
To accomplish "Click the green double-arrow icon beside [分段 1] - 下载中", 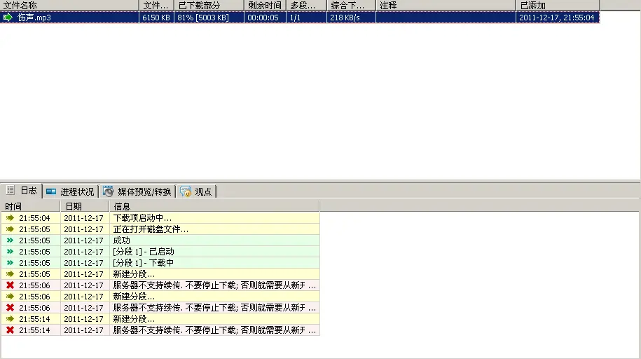I will [10, 263].
